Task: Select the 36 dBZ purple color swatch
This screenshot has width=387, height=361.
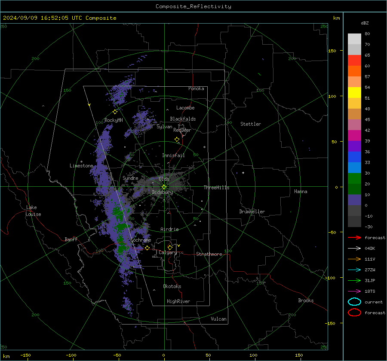Action: [354, 146]
